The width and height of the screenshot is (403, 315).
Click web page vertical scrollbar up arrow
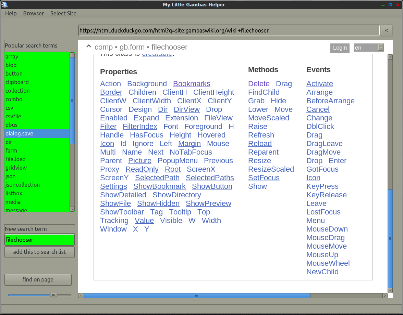point(390,57)
